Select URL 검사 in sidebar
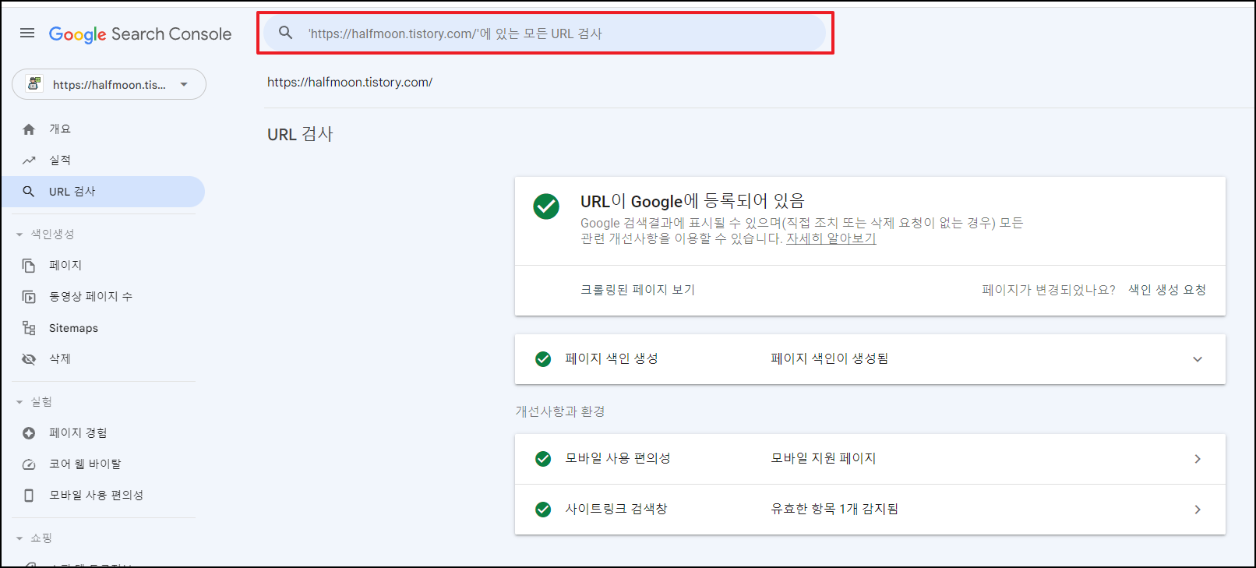 (103, 192)
